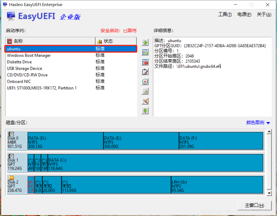Create a new boot entry icon
Image resolution: width=277 pixels, height=216 pixels.
tap(145, 52)
